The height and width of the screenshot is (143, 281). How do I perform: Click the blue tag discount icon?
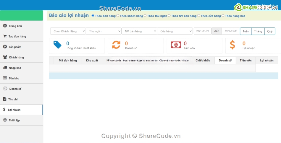point(57,45)
